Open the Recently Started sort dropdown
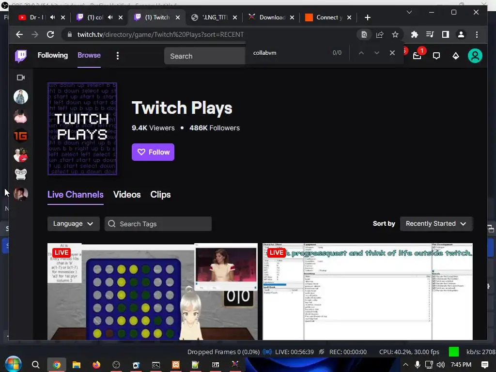 tap(436, 224)
